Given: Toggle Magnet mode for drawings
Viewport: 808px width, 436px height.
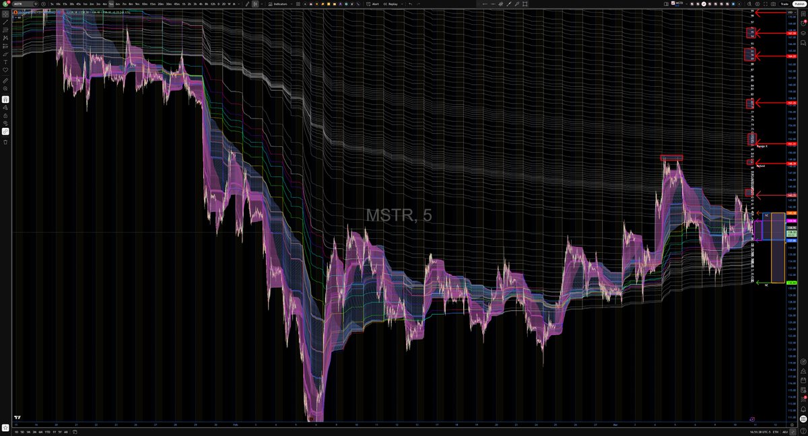Looking at the screenshot, I should [5, 100].
